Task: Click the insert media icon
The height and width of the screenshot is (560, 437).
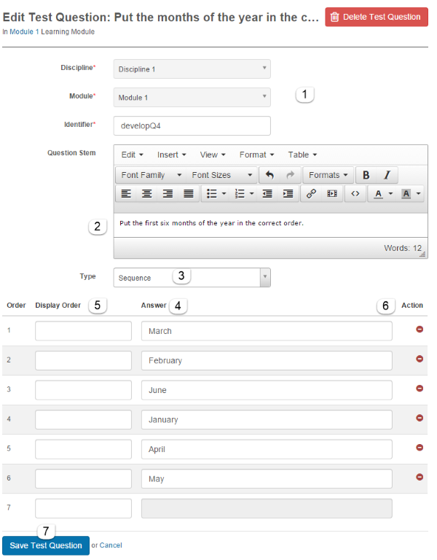Action: [332, 194]
